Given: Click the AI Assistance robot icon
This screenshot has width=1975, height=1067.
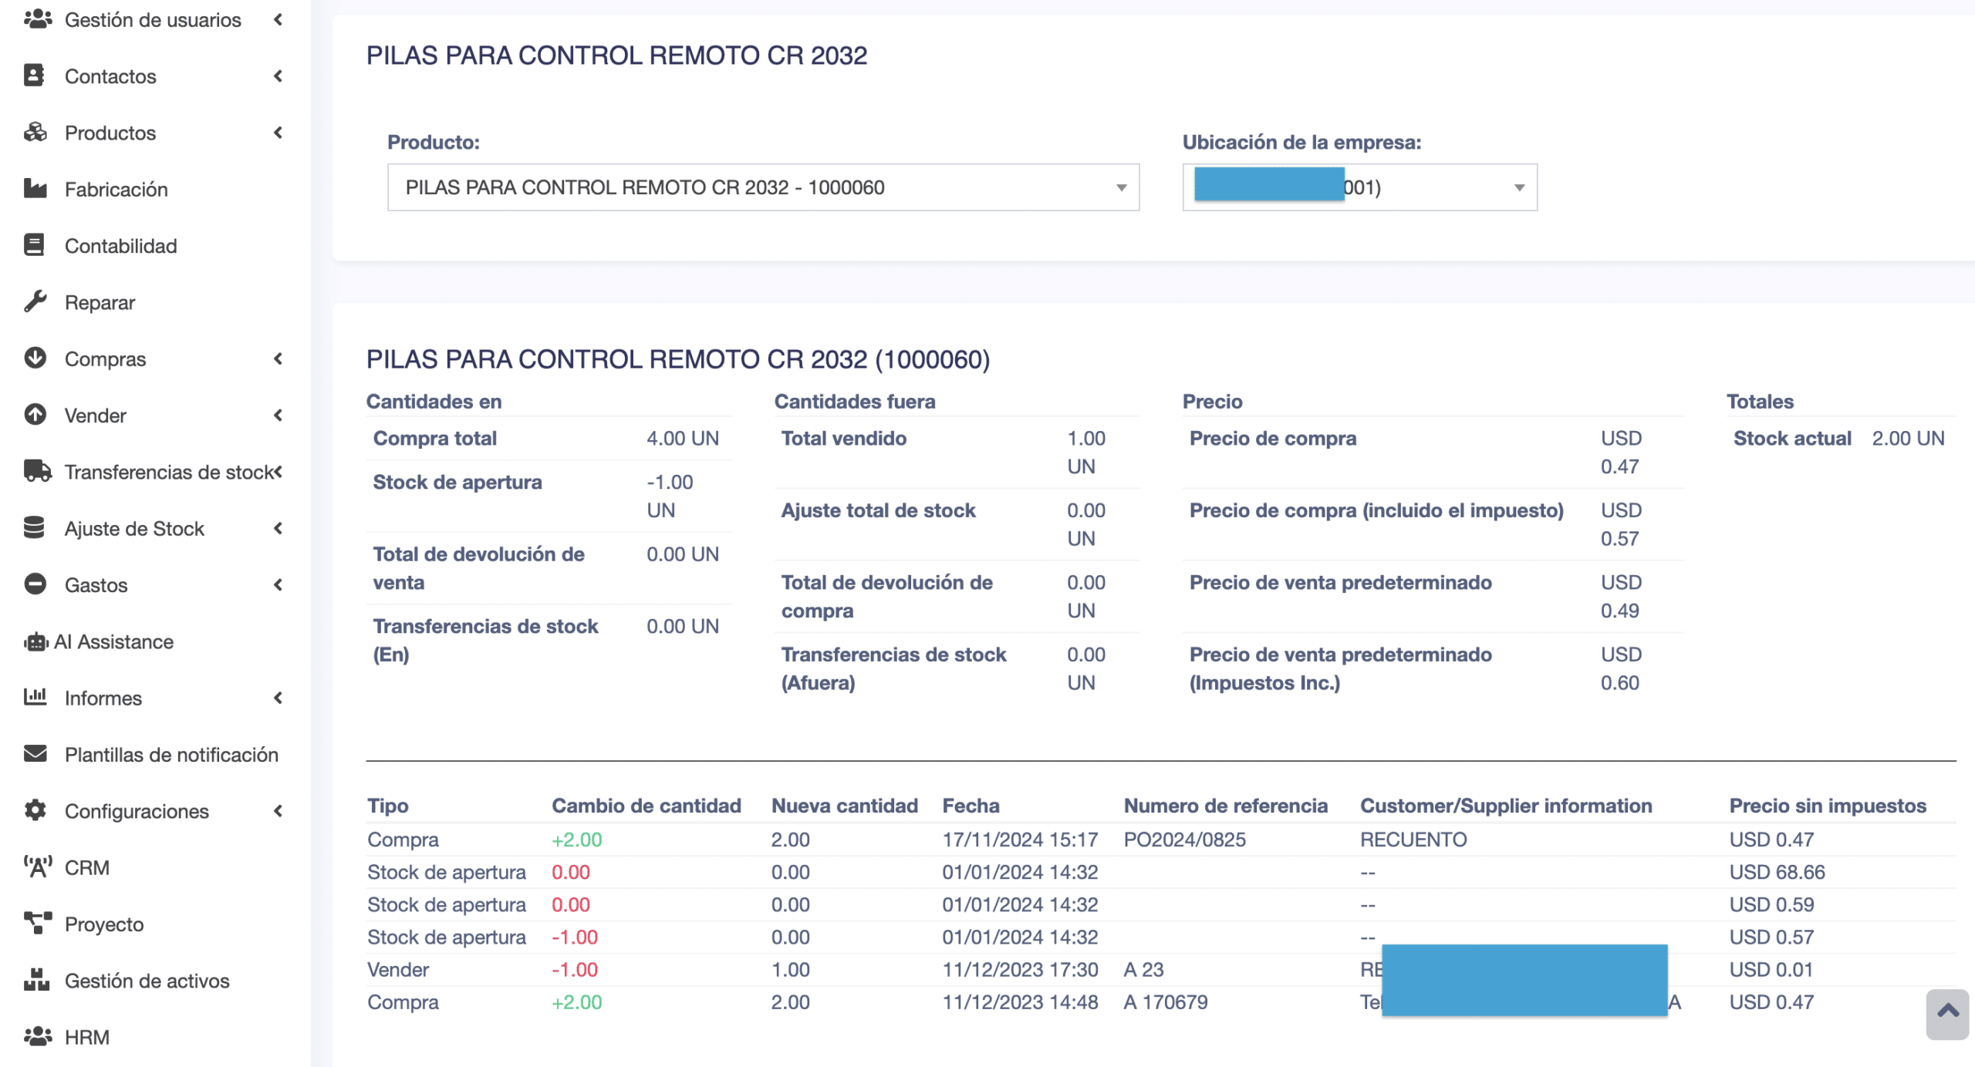Looking at the screenshot, I should (35, 641).
